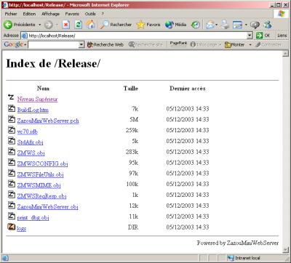
Task: Click the Edit page icon
Action: pos(237,25)
